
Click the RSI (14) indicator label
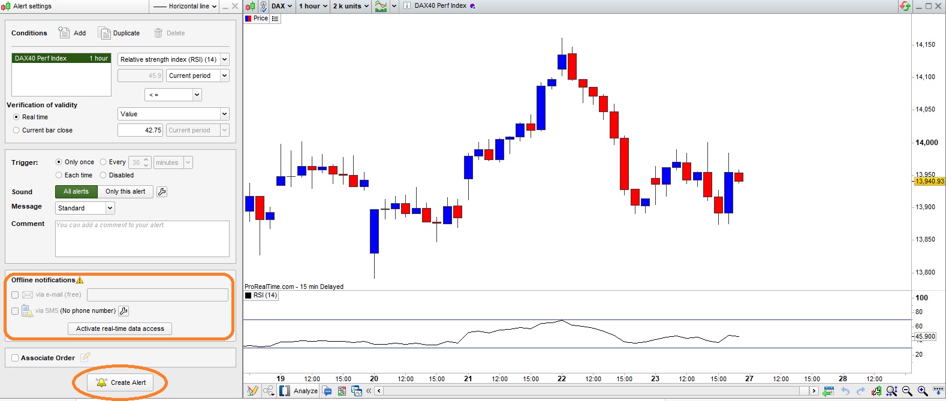click(261, 295)
